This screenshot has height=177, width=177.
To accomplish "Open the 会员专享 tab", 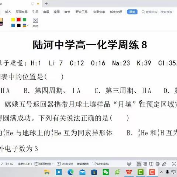I will pos(99,12).
